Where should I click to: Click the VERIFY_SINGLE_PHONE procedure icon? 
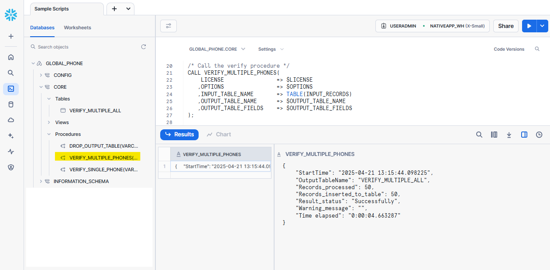coord(63,170)
